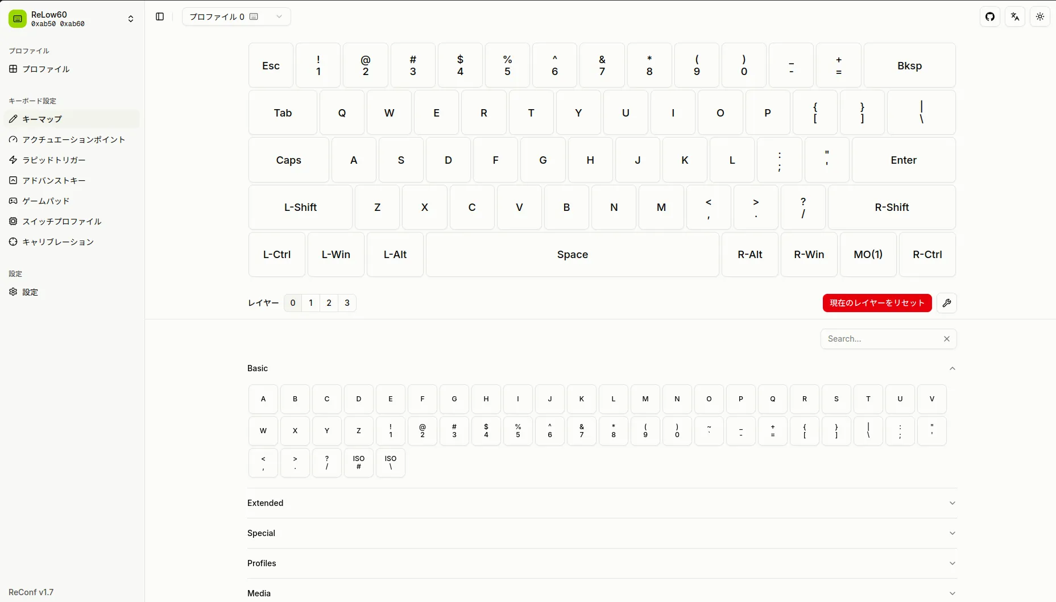Select the R-Win key on keyboard
Screen dimensions: 1056x602
point(809,254)
